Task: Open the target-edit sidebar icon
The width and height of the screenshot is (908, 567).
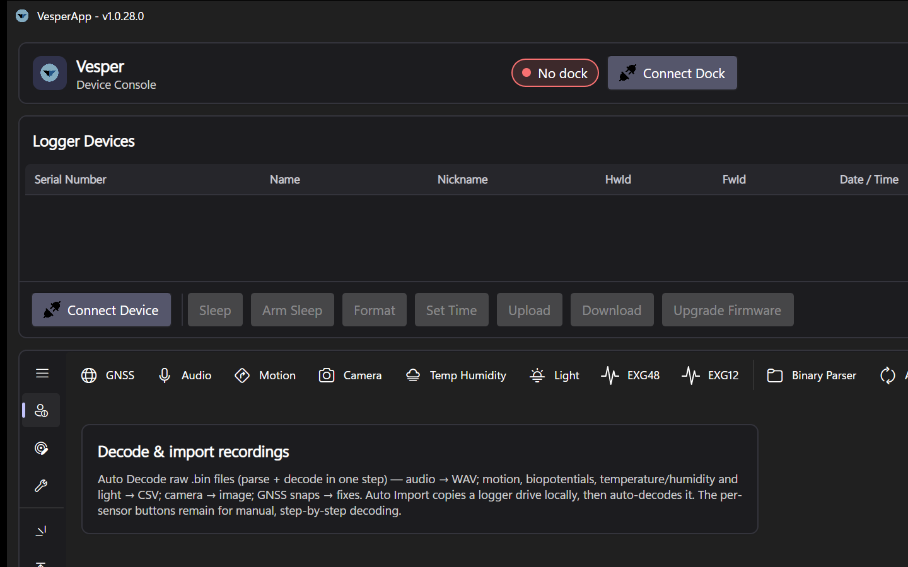Action: [42, 448]
